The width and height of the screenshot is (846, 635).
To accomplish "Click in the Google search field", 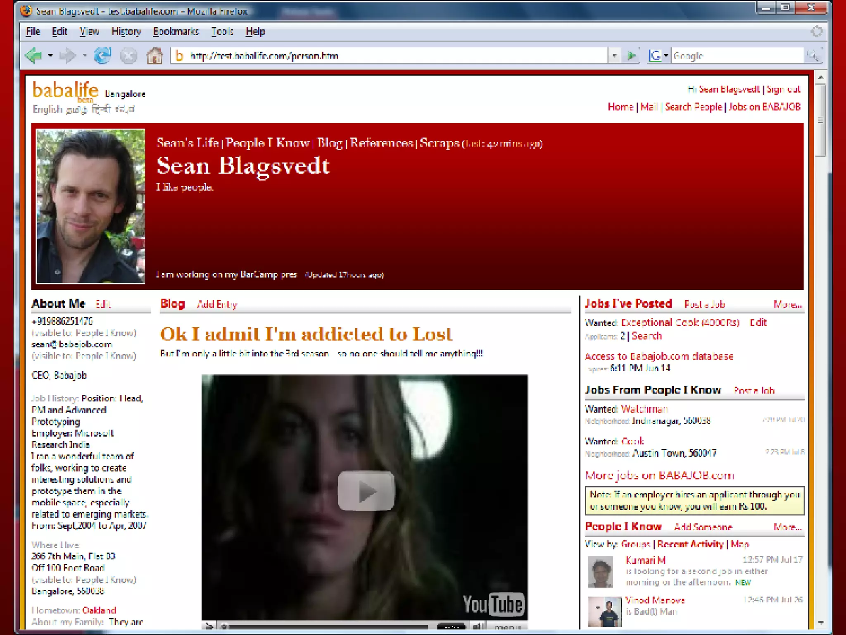I will [735, 55].
